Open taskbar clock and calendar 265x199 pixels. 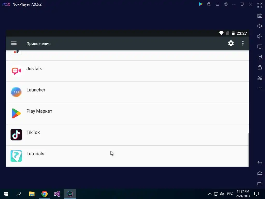[243, 194]
